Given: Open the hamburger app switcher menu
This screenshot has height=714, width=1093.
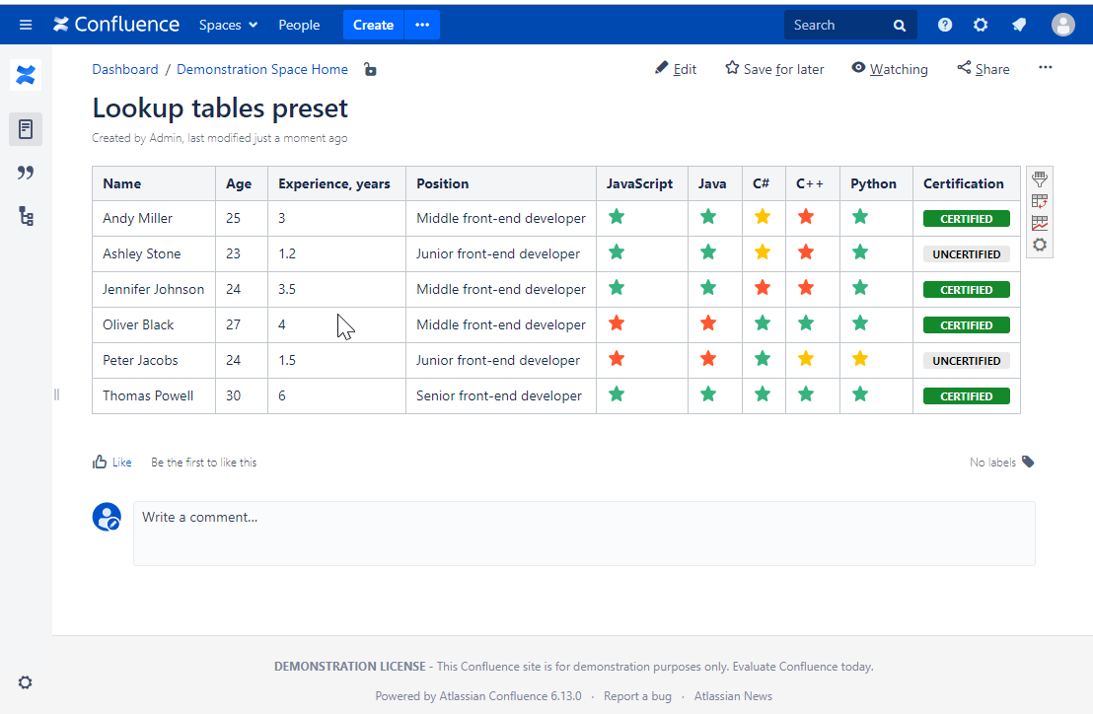Looking at the screenshot, I should tap(26, 25).
